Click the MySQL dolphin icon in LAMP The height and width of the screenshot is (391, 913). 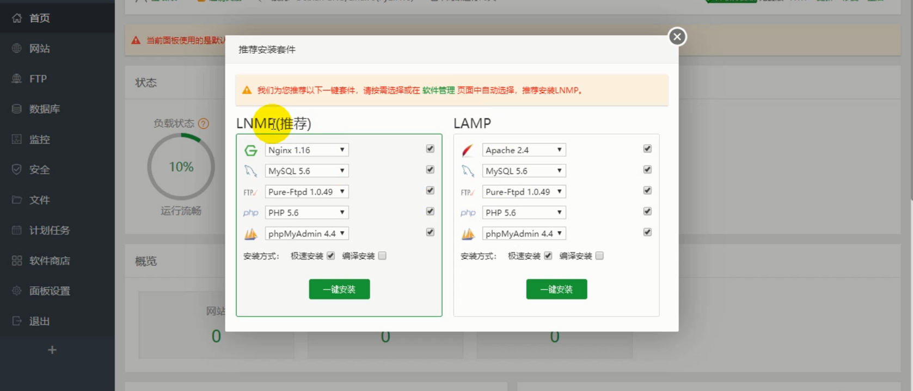point(468,171)
